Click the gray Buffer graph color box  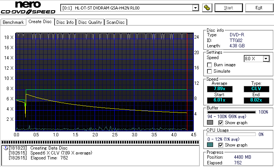tap(210, 123)
